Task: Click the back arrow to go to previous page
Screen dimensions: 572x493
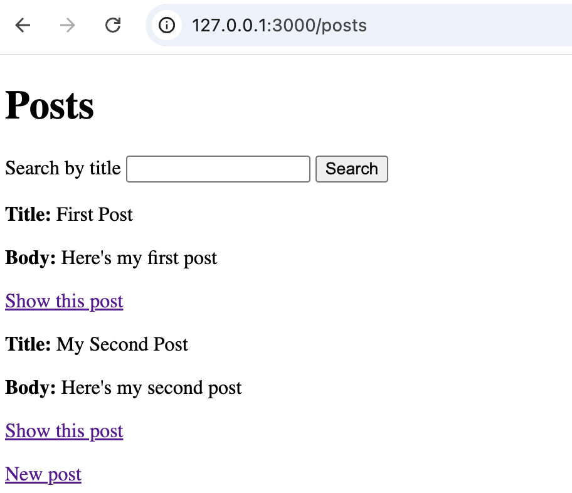Action: (x=21, y=25)
